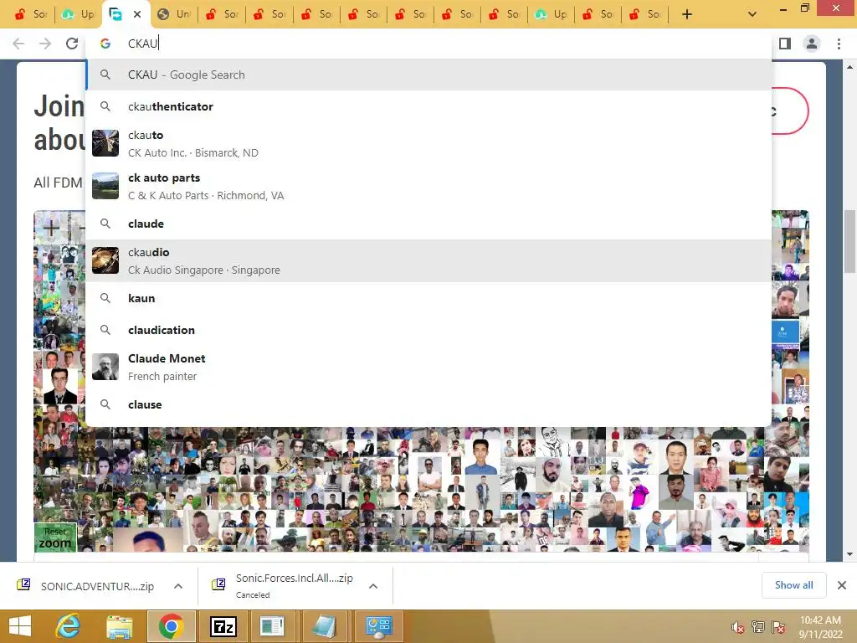857x643 pixels.
Task: Click the scrollbar up arrow
Action: [850, 67]
